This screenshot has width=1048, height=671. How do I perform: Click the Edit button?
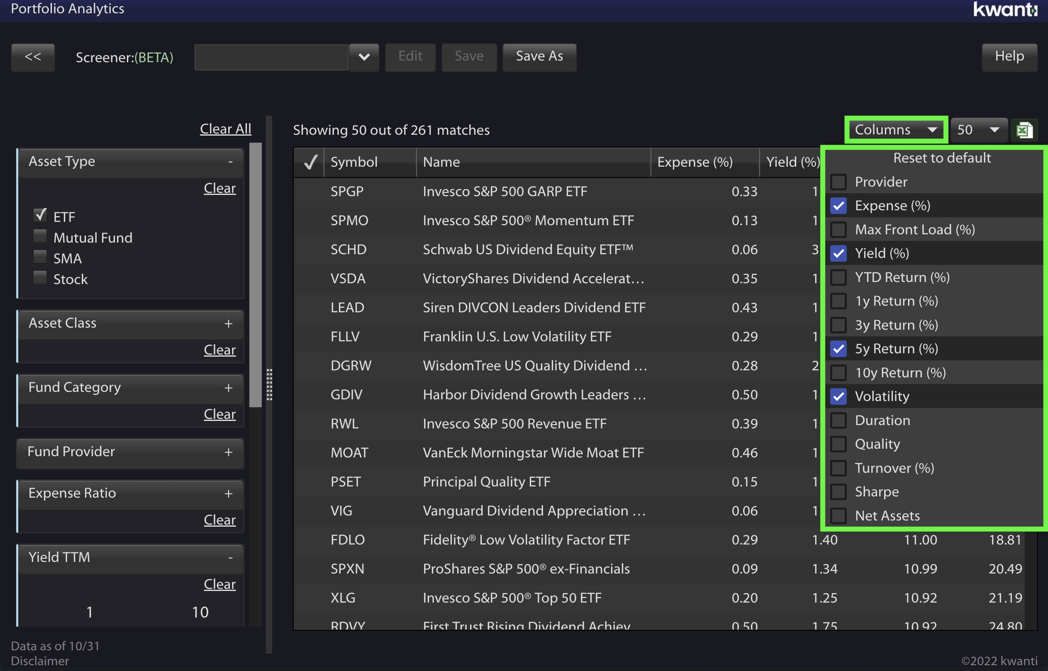pos(410,57)
